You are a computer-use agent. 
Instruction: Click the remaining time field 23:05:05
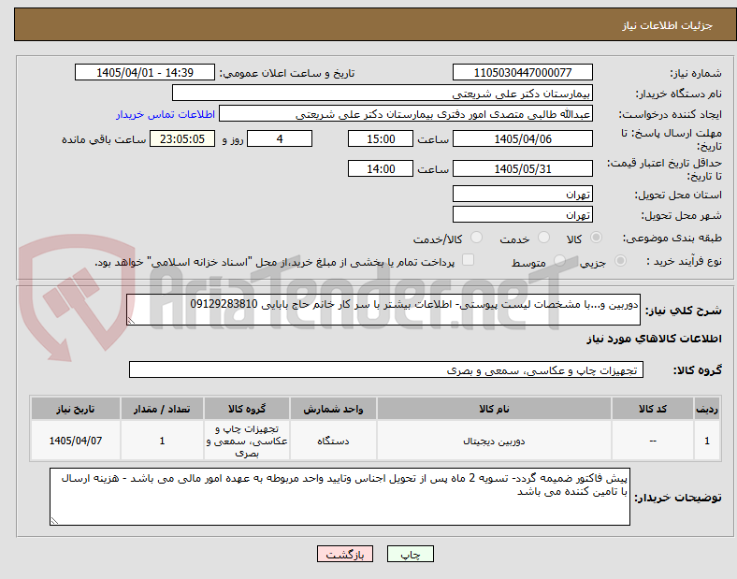(x=182, y=138)
